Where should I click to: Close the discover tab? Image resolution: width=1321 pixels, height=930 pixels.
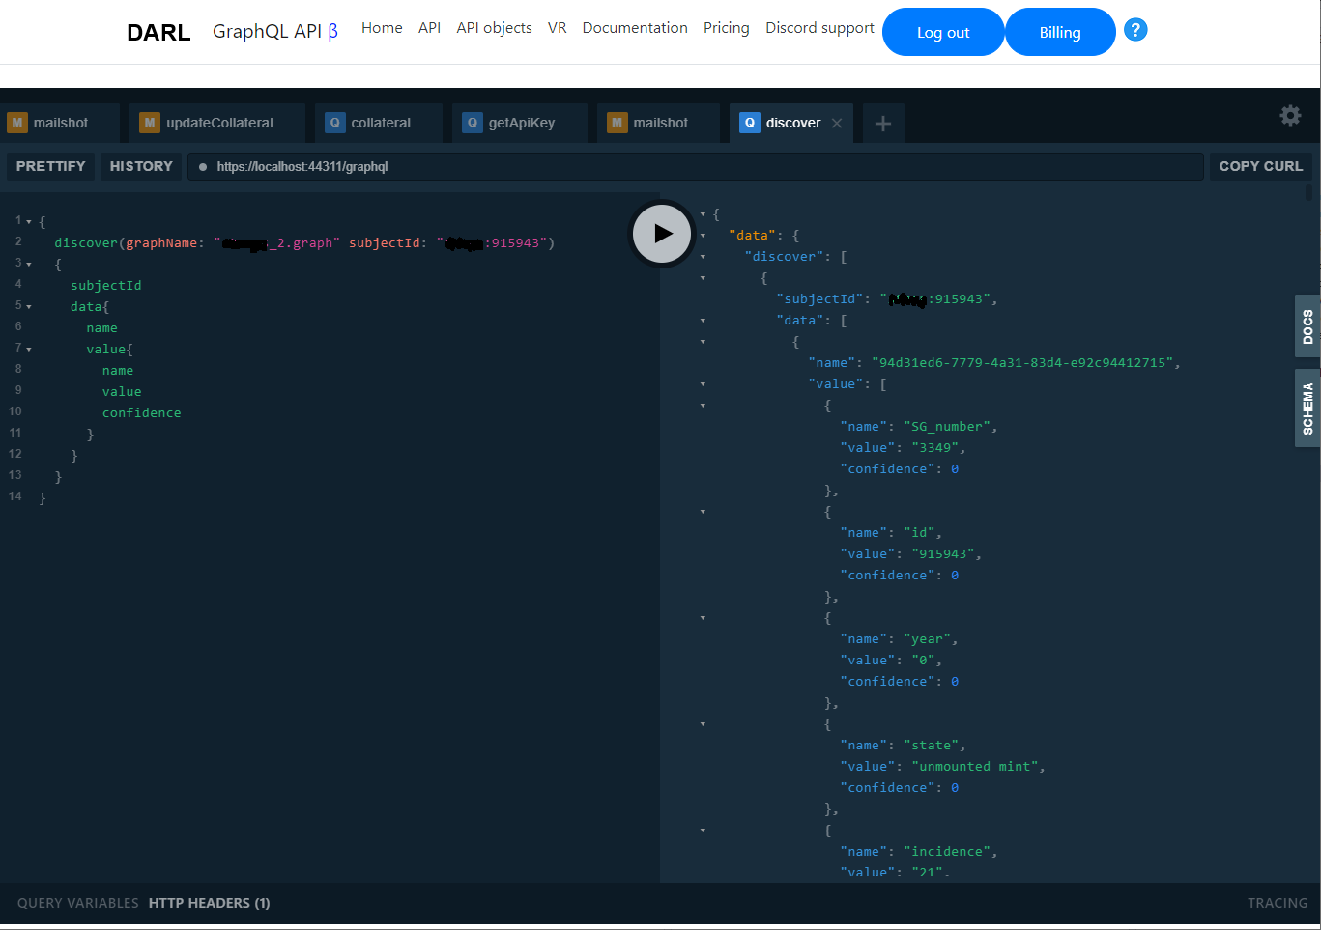click(x=837, y=123)
